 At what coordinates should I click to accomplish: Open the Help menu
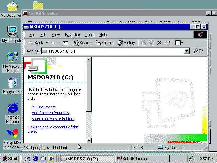103,35
